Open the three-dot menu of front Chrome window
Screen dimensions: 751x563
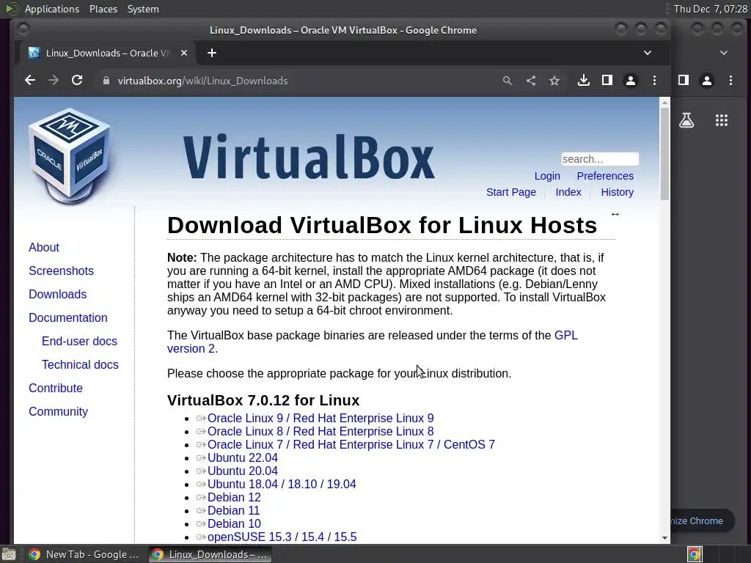pos(654,81)
